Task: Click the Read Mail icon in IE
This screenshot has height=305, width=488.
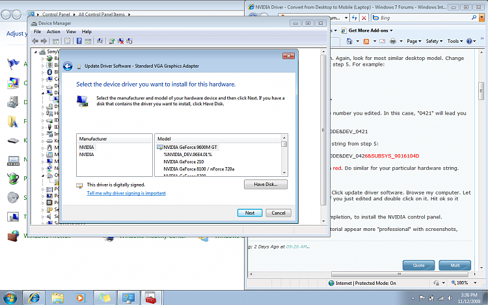Action: (383, 41)
